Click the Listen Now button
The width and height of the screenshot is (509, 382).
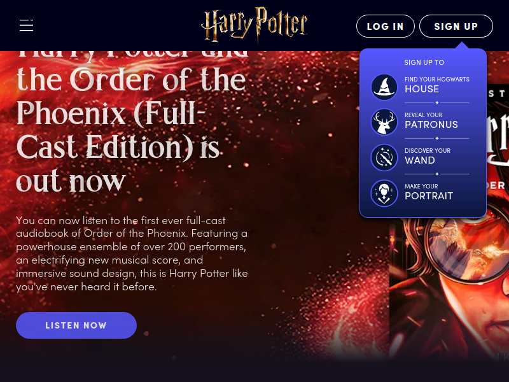76,325
